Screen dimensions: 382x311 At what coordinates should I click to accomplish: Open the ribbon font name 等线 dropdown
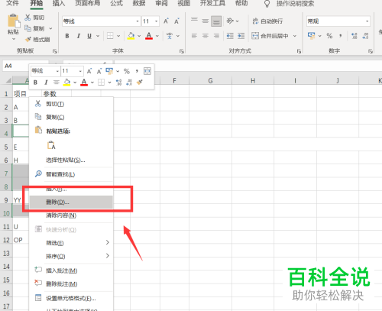tap(138, 21)
